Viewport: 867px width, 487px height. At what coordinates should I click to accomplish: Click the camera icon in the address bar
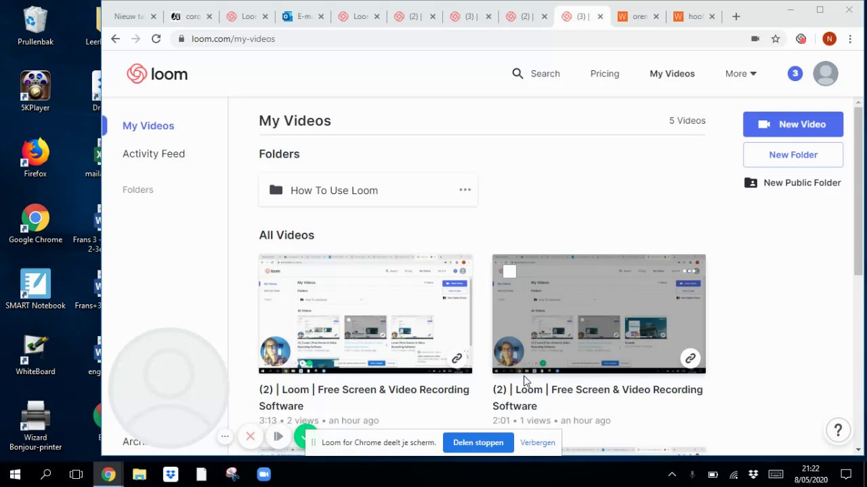point(755,39)
